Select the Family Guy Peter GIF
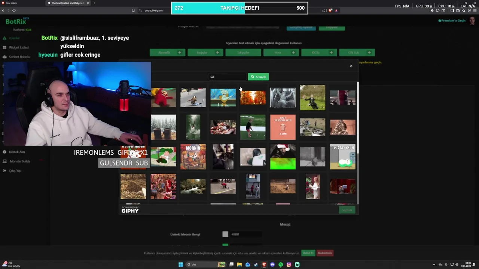Image resolution: width=479 pixels, height=269 pixels. point(164,157)
